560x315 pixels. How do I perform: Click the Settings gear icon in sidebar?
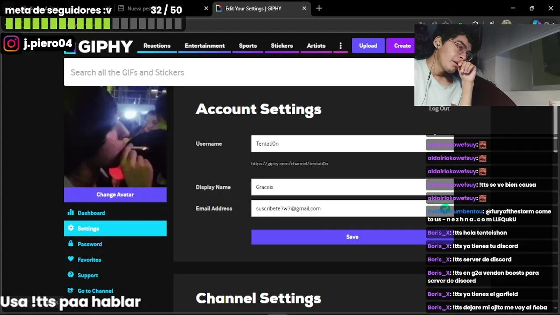tap(71, 228)
